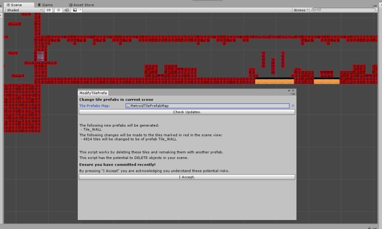Maximize the ModifyTilePrefa window

tap(289, 90)
